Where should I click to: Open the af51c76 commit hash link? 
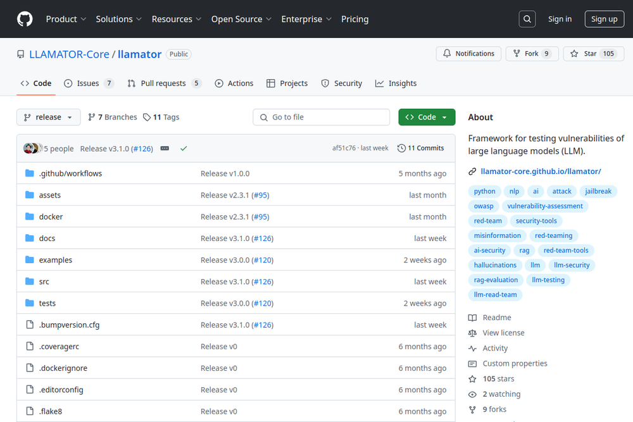[344, 148]
